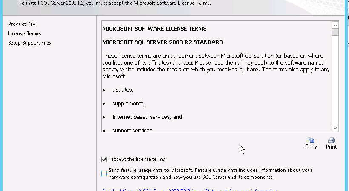The image size is (349, 191).
Task: Click the 'updates,' bullet item
Action: (x=123, y=90)
